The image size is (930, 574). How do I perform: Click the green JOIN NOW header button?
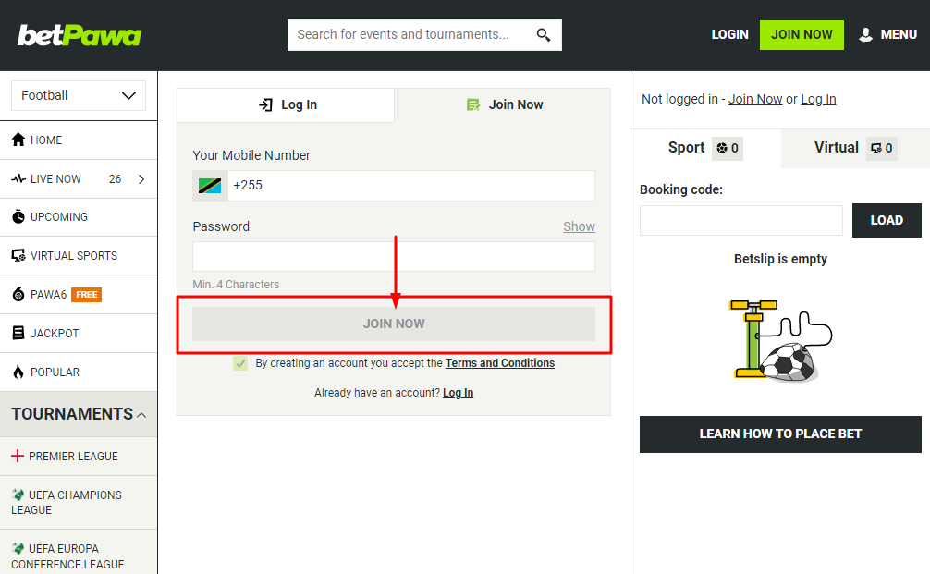(x=802, y=34)
